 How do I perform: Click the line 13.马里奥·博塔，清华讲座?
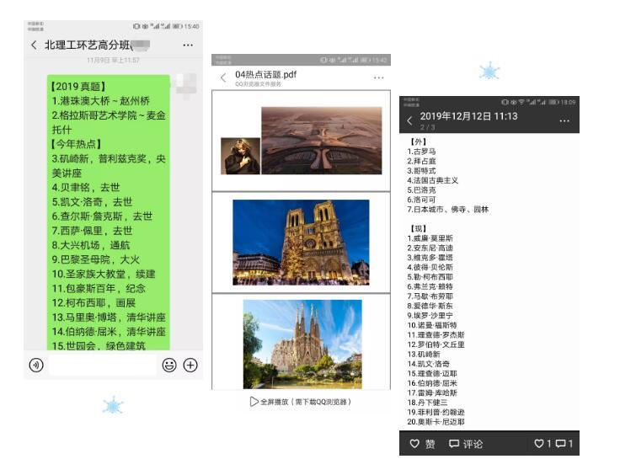tap(109, 318)
